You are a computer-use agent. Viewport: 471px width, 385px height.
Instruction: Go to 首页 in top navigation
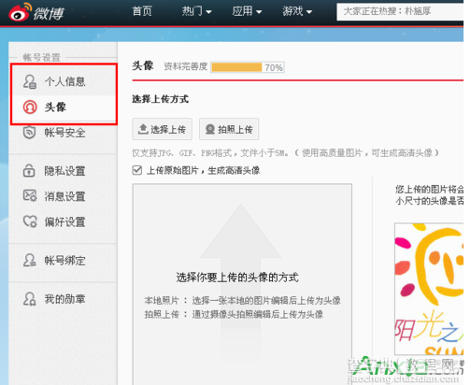coord(142,11)
